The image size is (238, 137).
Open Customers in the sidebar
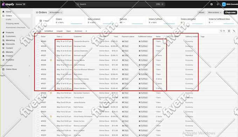10,36
